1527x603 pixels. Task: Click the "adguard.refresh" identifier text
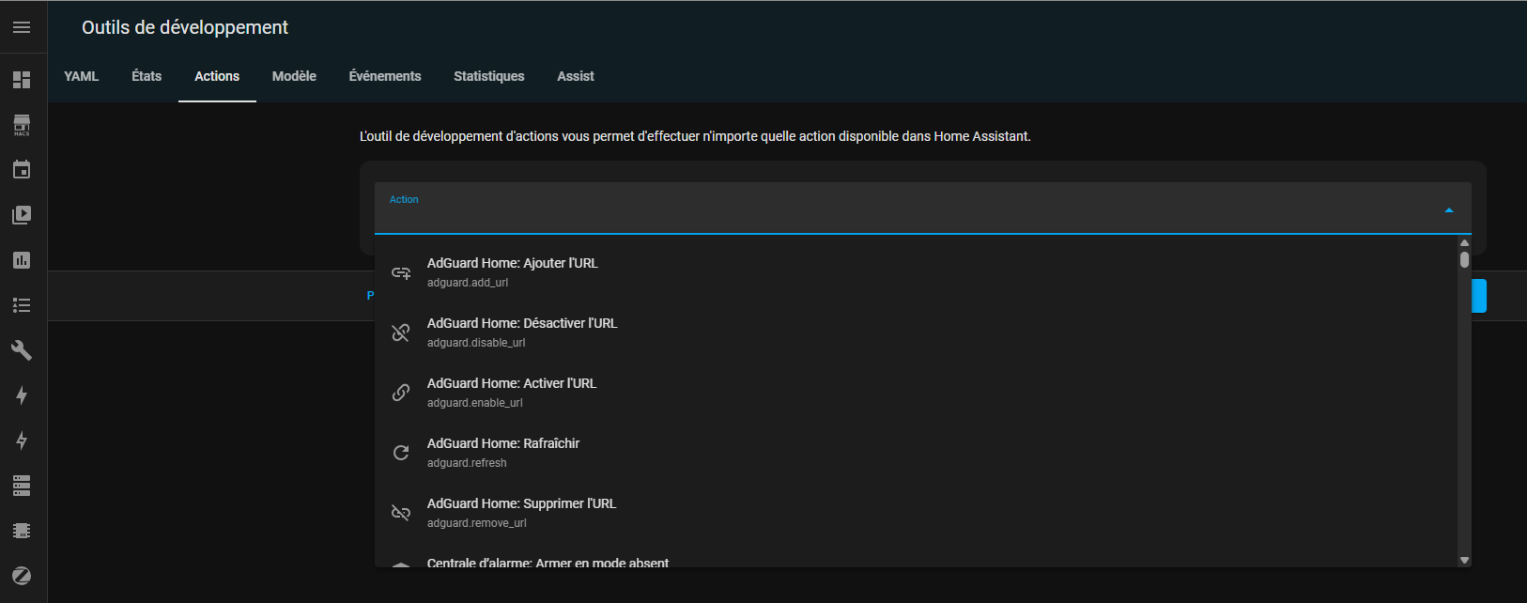[467, 463]
